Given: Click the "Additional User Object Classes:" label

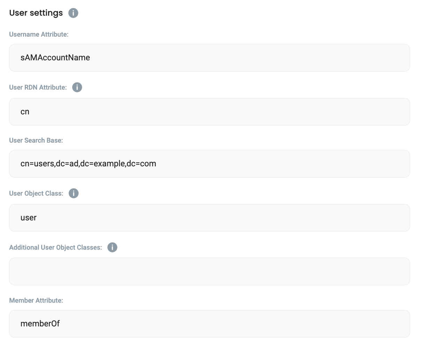Looking at the screenshot, I should pyautogui.click(x=55, y=247).
